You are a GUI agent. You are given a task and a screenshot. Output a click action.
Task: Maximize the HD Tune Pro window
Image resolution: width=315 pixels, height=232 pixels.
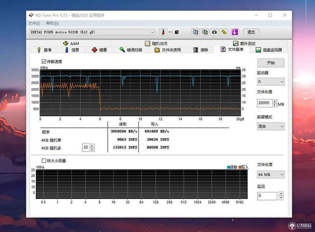coord(271,15)
